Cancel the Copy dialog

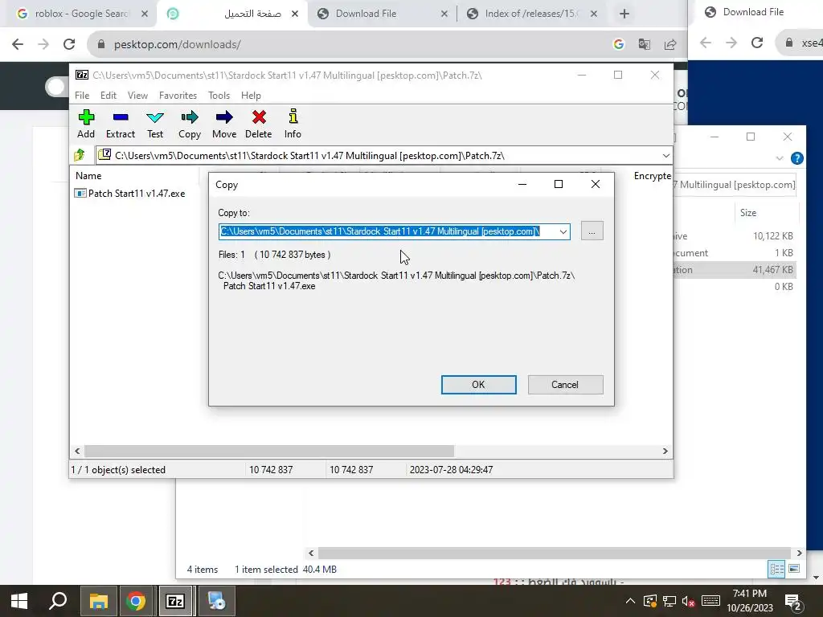565,385
